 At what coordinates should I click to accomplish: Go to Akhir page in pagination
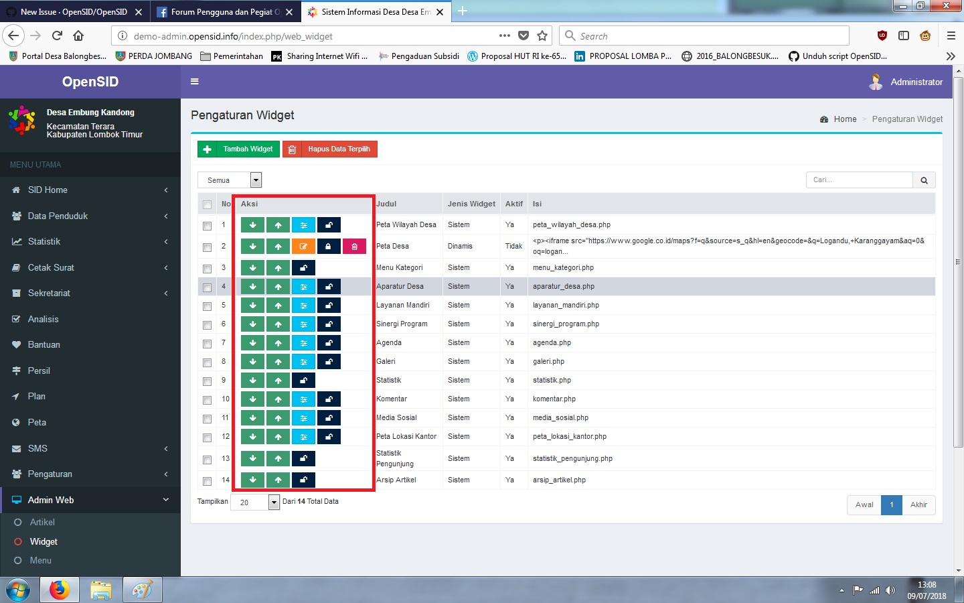(918, 505)
